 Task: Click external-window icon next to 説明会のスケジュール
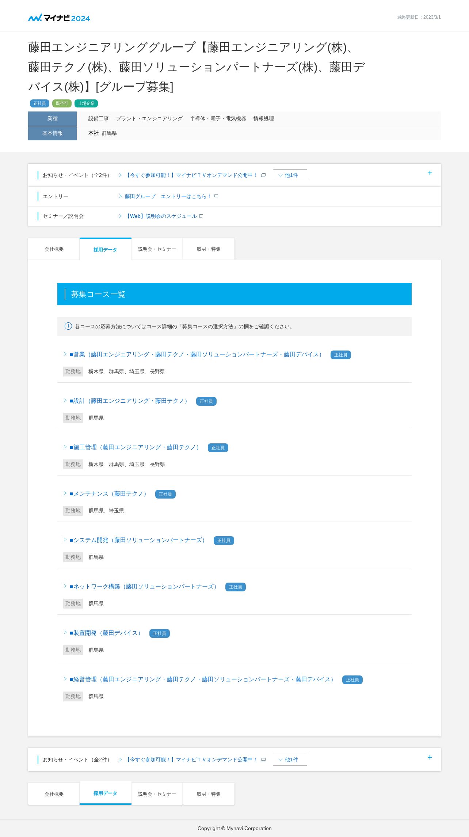click(201, 216)
